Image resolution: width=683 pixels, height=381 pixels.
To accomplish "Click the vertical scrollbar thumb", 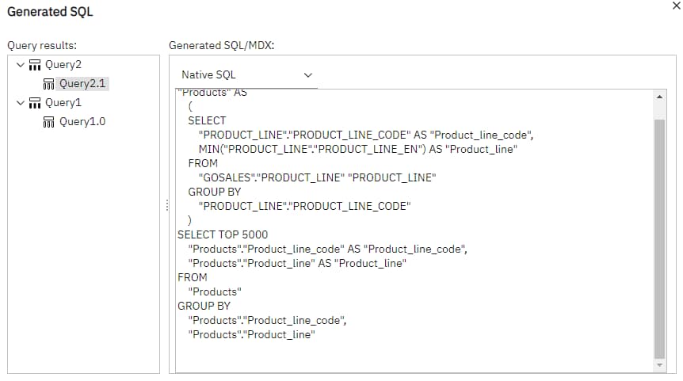I will 659,238.
